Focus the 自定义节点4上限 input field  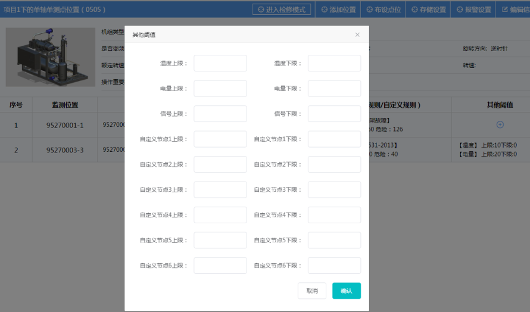point(220,215)
